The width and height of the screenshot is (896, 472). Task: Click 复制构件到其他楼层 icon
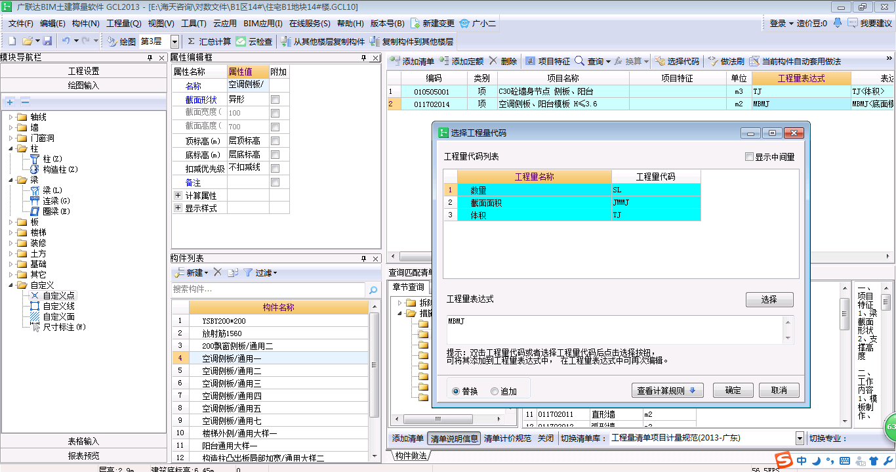click(375, 41)
